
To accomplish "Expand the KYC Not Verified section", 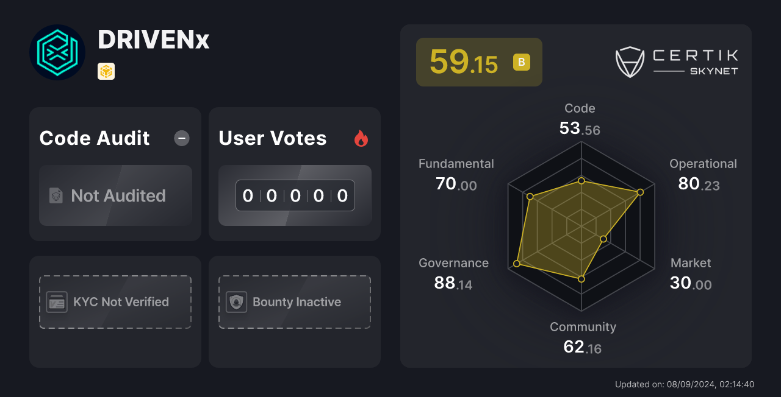I will 115,301.
